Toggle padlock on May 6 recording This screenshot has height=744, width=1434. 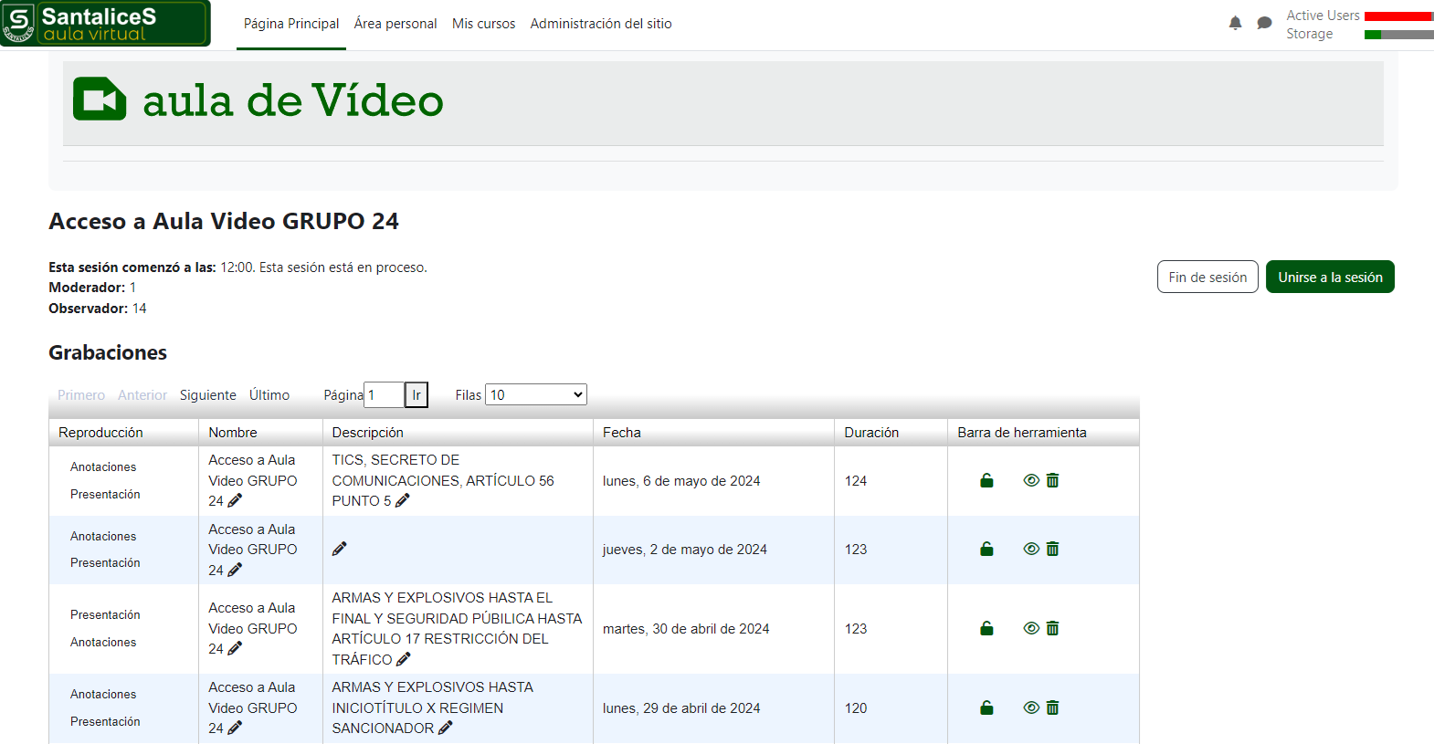(986, 480)
